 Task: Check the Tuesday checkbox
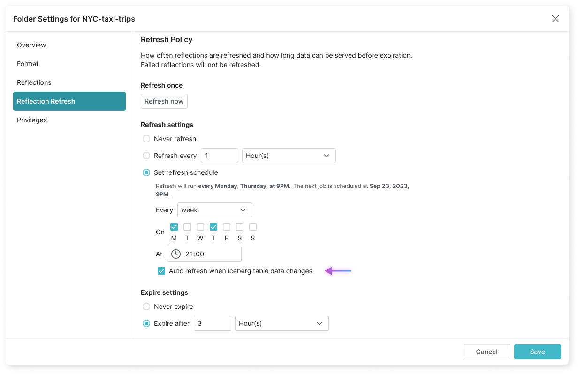click(x=187, y=227)
